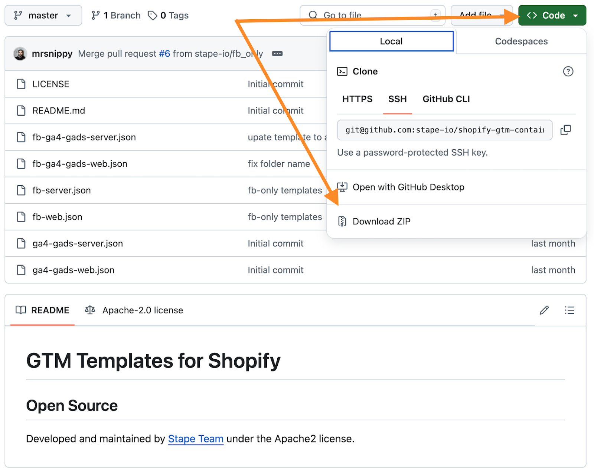The image size is (594, 475).
Task: Click the Download ZIP file icon
Action: (342, 221)
